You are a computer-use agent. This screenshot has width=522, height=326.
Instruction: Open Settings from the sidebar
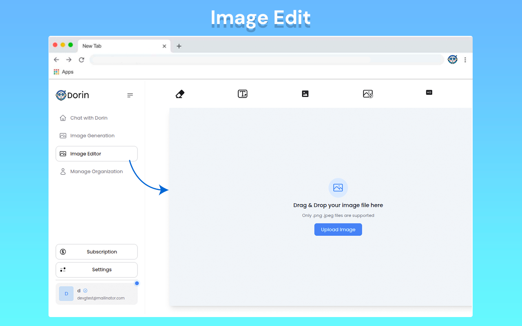point(96,270)
